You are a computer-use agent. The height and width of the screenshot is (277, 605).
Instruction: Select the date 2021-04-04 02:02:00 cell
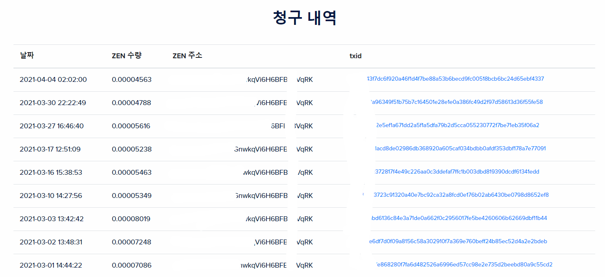[x=53, y=79]
